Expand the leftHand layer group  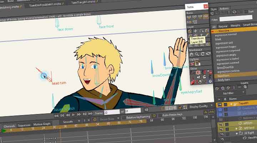(236, 129)
